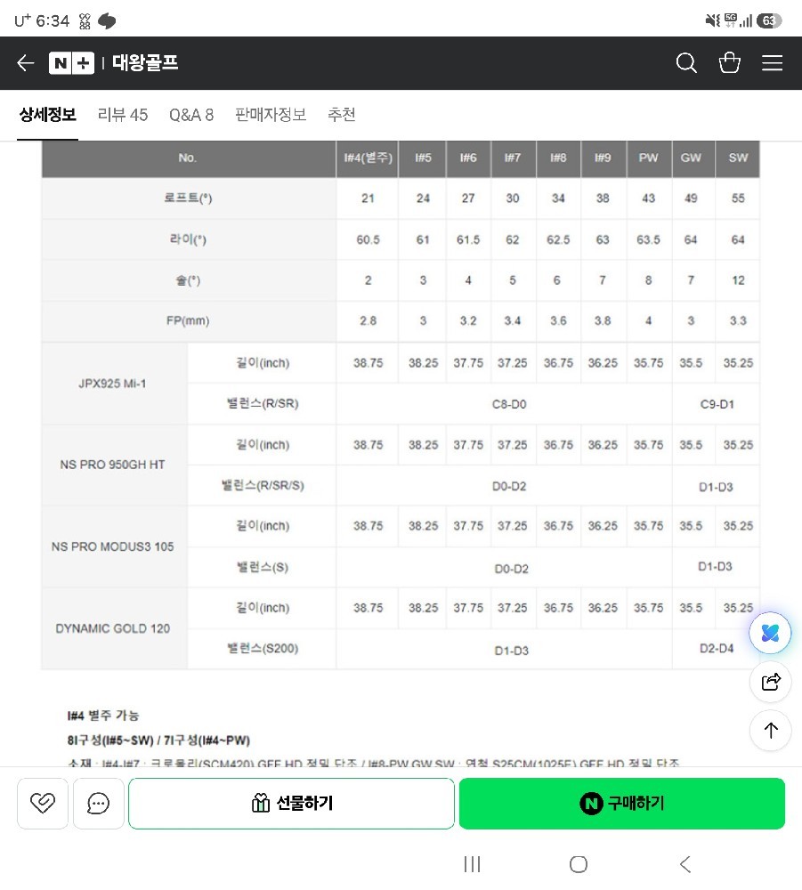Screen dimensions: 802x890
Task: Tap the 'NS PRO 950GH HT' label
Action: point(112,465)
